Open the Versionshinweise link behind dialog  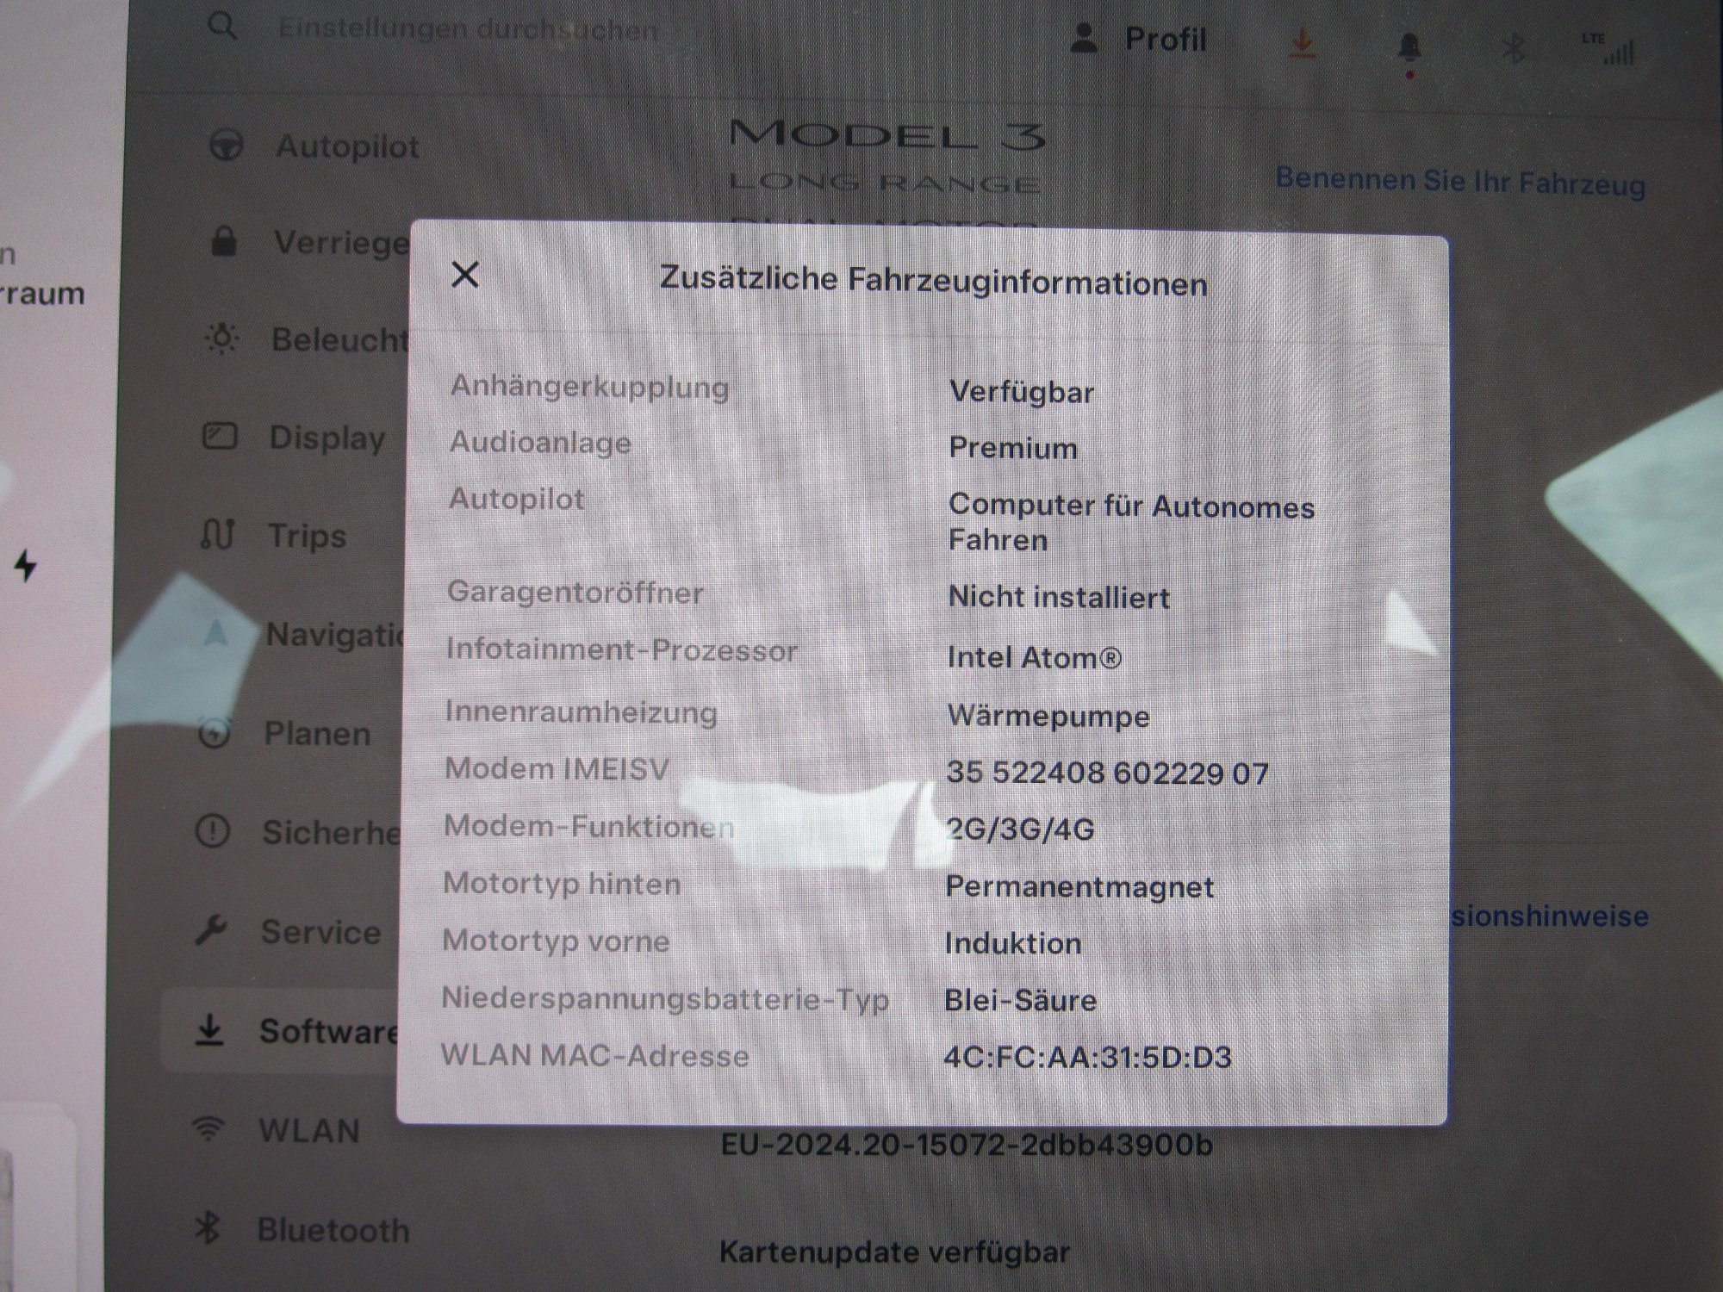1548,916
